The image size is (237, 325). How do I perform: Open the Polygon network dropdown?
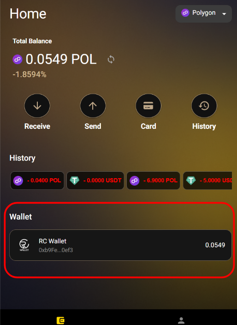(x=203, y=14)
